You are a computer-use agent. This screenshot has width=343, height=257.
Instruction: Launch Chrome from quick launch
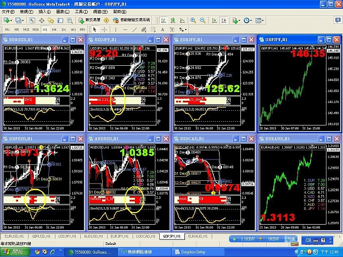(37, 252)
